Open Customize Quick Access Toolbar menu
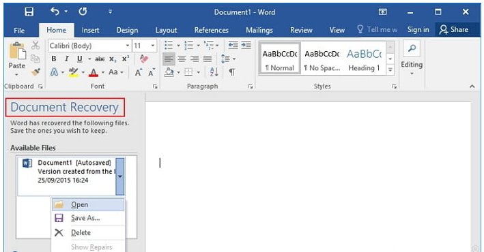The height and width of the screenshot is (252, 484). pyautogui.click(x=110, y=12)
